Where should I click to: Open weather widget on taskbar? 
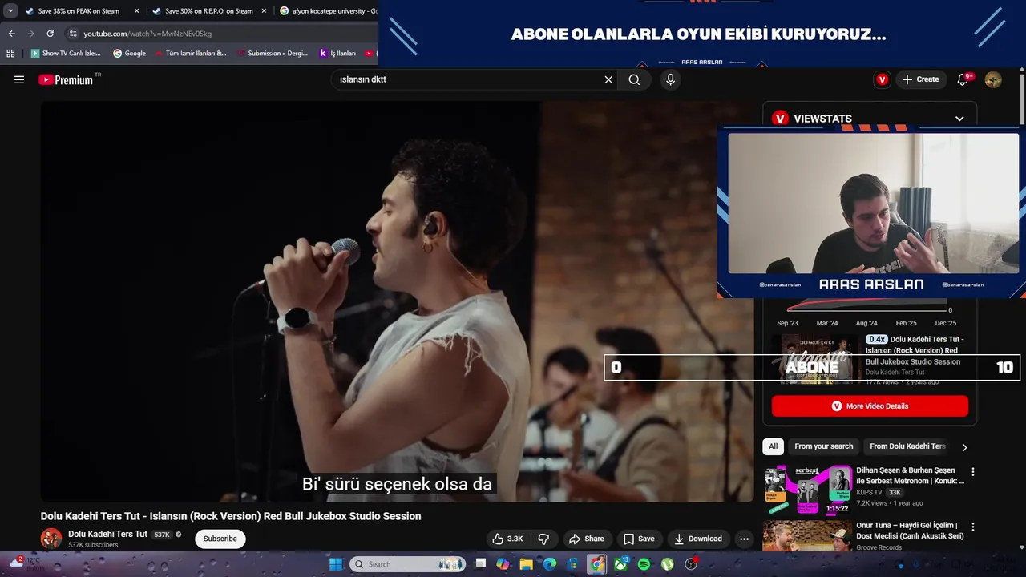click(x=27, y=563)
